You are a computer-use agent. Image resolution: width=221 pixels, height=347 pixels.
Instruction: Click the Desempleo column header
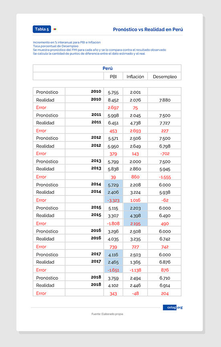[x=165, y=77]
